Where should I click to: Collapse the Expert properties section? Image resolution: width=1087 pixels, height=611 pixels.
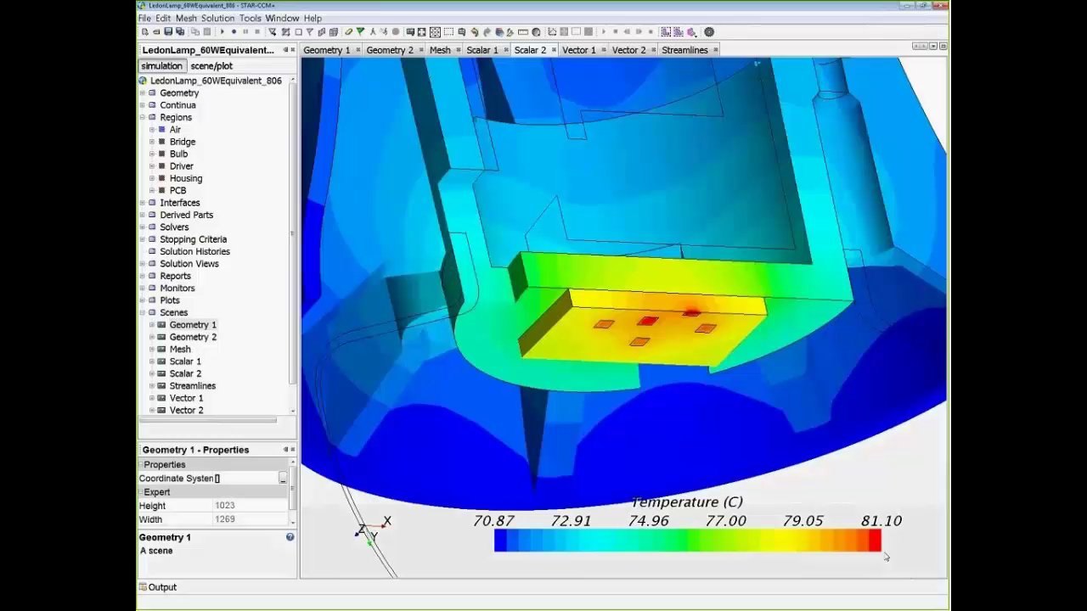[x=141, y=492]
